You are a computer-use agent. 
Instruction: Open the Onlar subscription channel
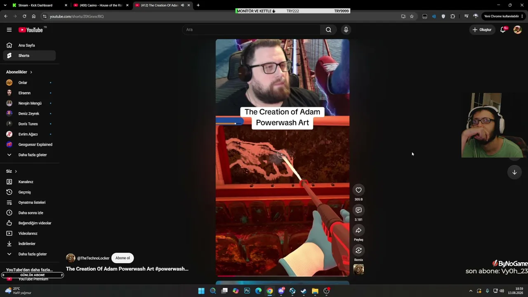[29, 82]
